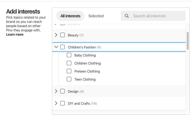The image size is (193, 120).
Task: Collapse the Children's Fashion category
Action: point(56,47)
